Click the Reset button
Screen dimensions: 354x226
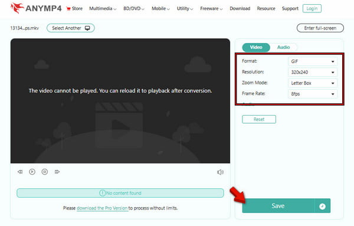(259, 119)
